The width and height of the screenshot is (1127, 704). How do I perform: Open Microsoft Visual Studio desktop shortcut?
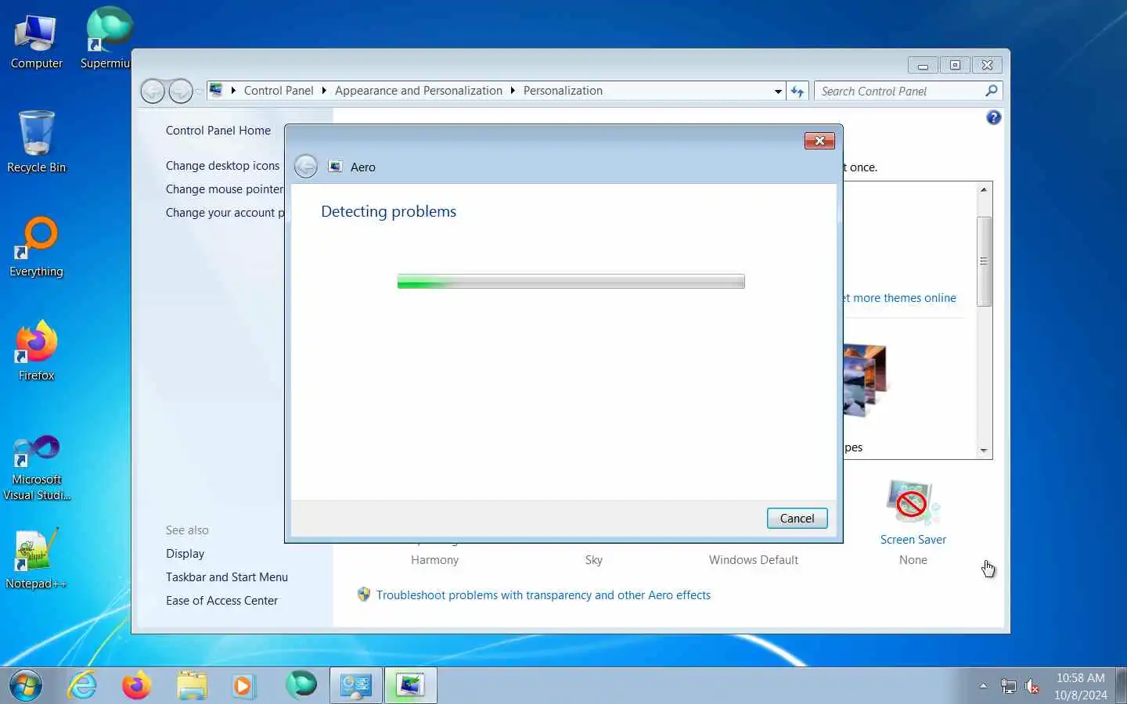[x=36, y=467]
